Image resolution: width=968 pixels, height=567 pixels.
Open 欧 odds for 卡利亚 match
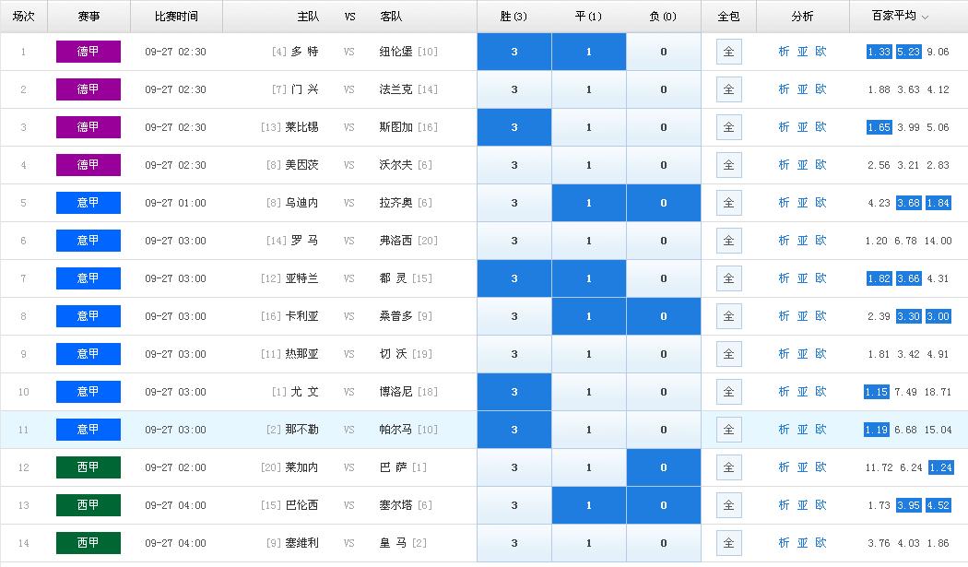pyautogui.click(x=820, y=316)
